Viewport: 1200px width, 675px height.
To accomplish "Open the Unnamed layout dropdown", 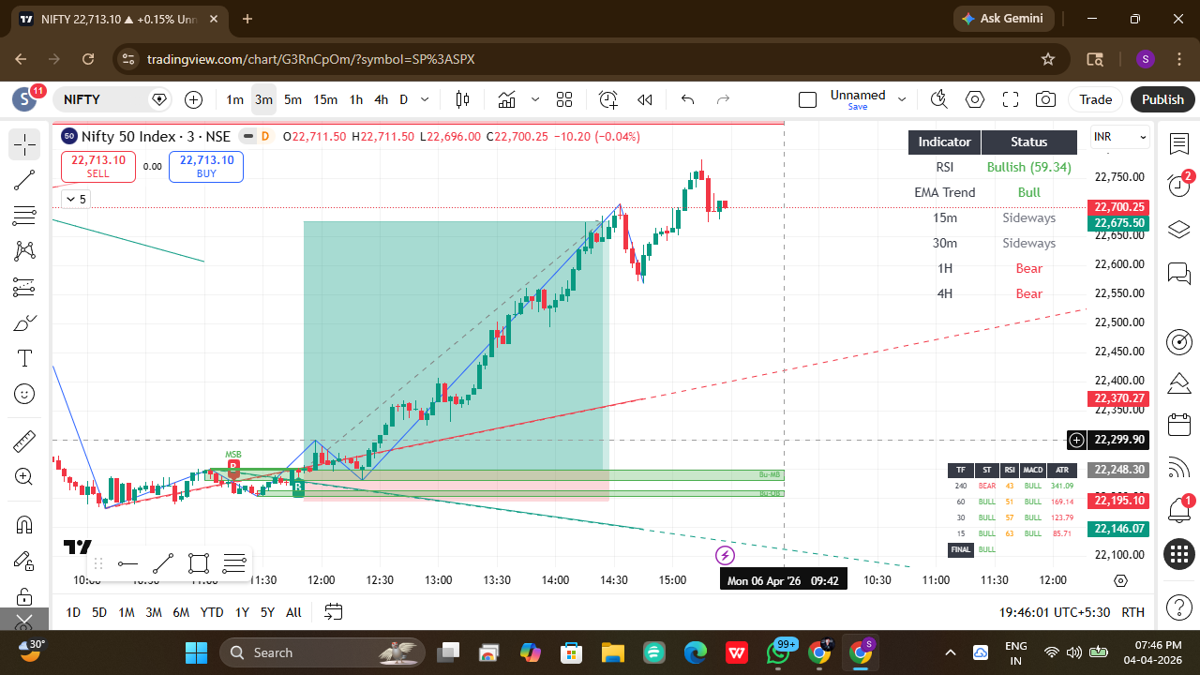I will pyautogui.click(x=902, y=99).
